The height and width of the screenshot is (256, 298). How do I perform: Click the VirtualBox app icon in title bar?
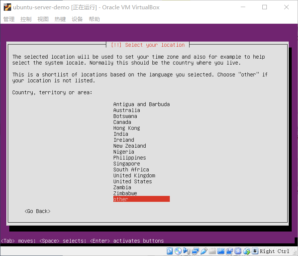click(7, 7)
